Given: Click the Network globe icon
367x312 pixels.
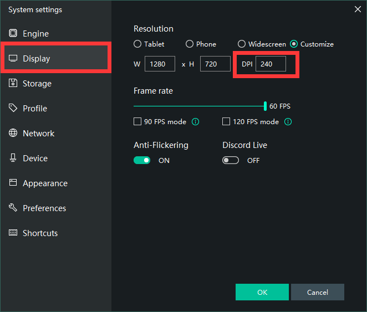Looking at the screenshot, I should 13,133.
